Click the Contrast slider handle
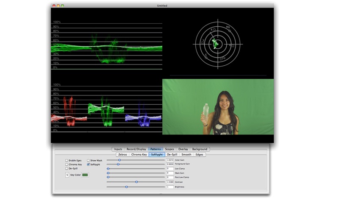The height and width of the screenshot is (212, 339). tap(136, 182)
